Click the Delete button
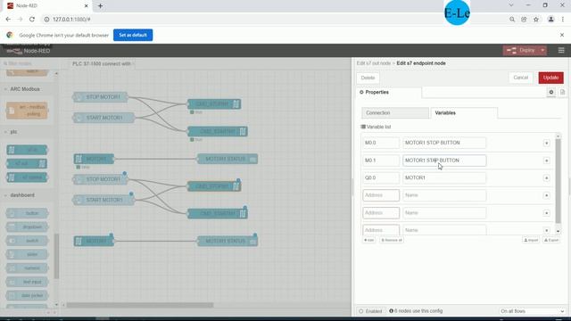The width and height of the screenshot is (571, 321). click(368, 78)
